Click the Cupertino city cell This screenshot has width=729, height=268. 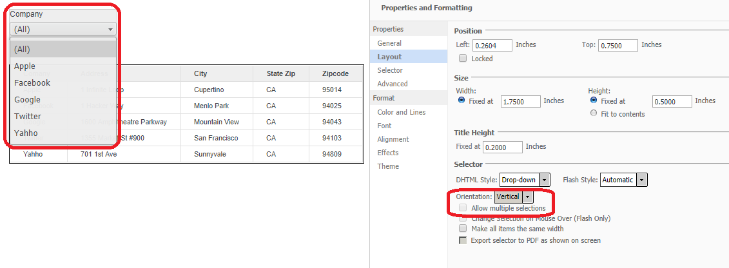217,90
